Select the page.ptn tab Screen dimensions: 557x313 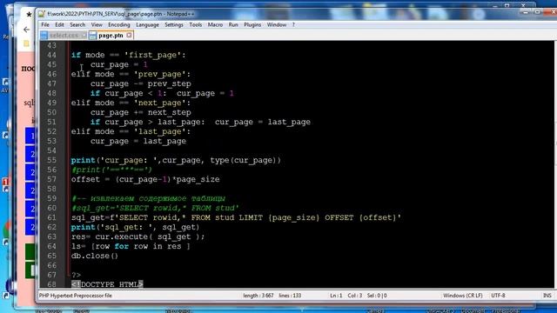111,36
